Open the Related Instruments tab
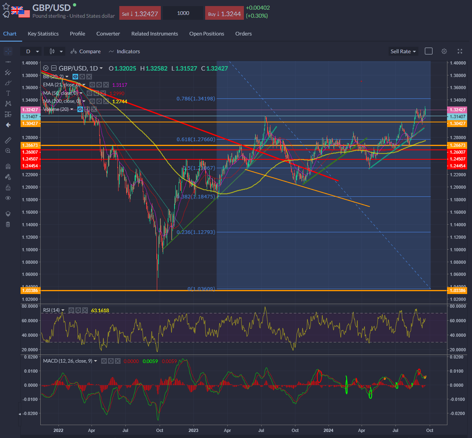 click(x=154, y=34)
